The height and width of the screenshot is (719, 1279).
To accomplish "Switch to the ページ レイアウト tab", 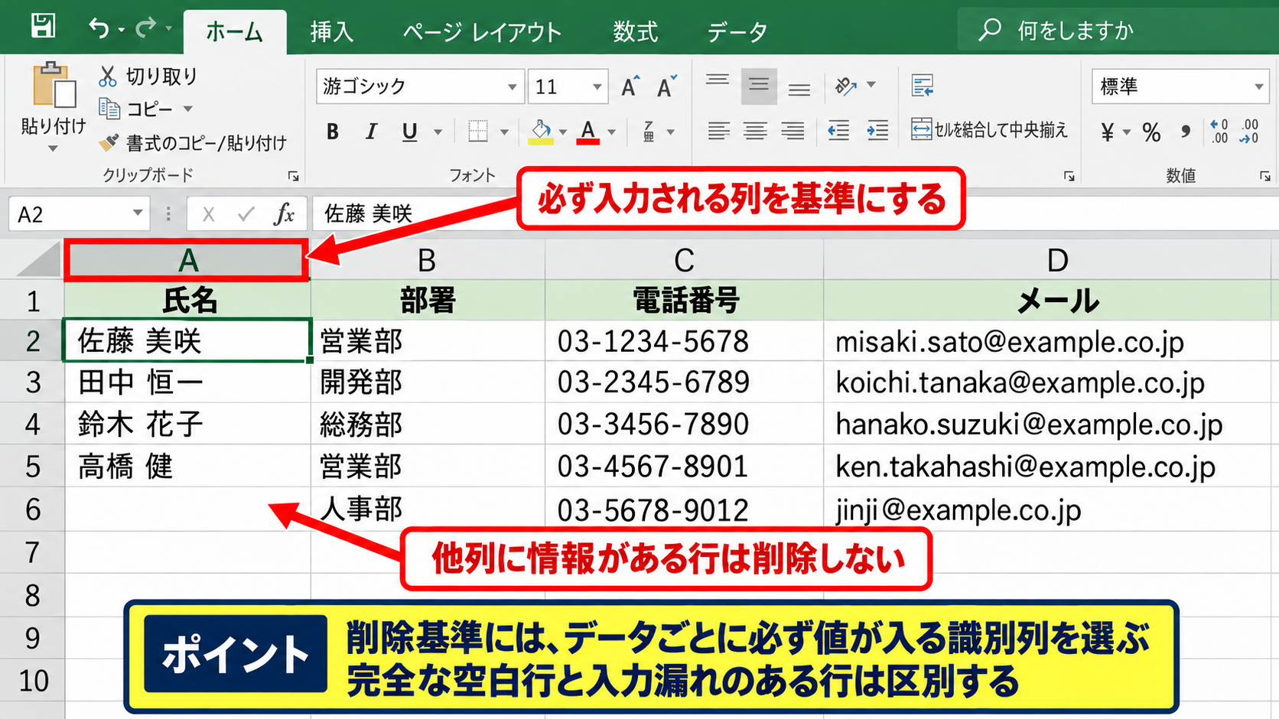I will (x=482, y=31).
